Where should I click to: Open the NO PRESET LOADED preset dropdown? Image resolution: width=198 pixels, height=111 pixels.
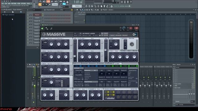91,34
